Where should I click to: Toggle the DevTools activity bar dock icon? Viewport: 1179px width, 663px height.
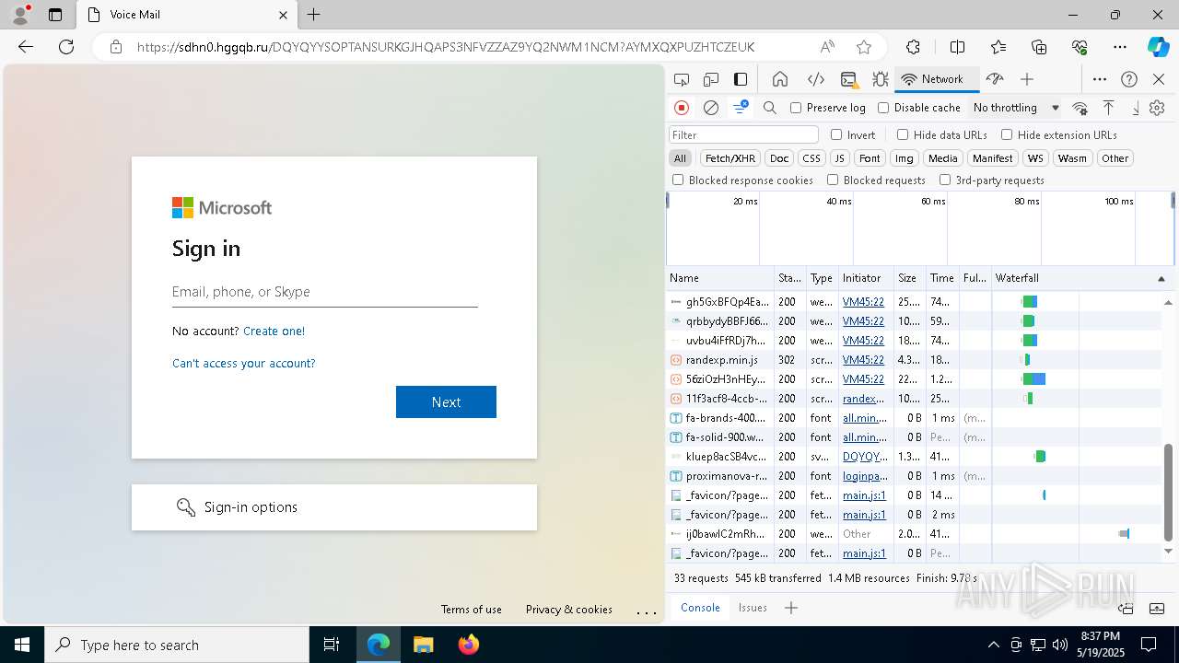click(x=741, y=79)
